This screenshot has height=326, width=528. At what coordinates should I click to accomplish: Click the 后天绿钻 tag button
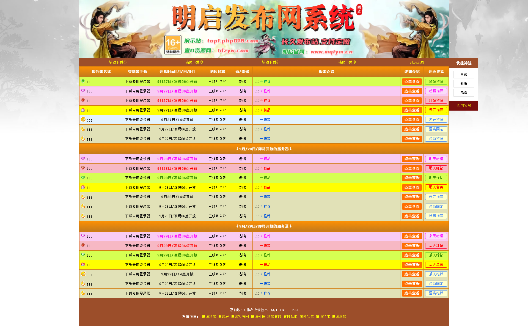pyautogui.click(x=436, y=255)
